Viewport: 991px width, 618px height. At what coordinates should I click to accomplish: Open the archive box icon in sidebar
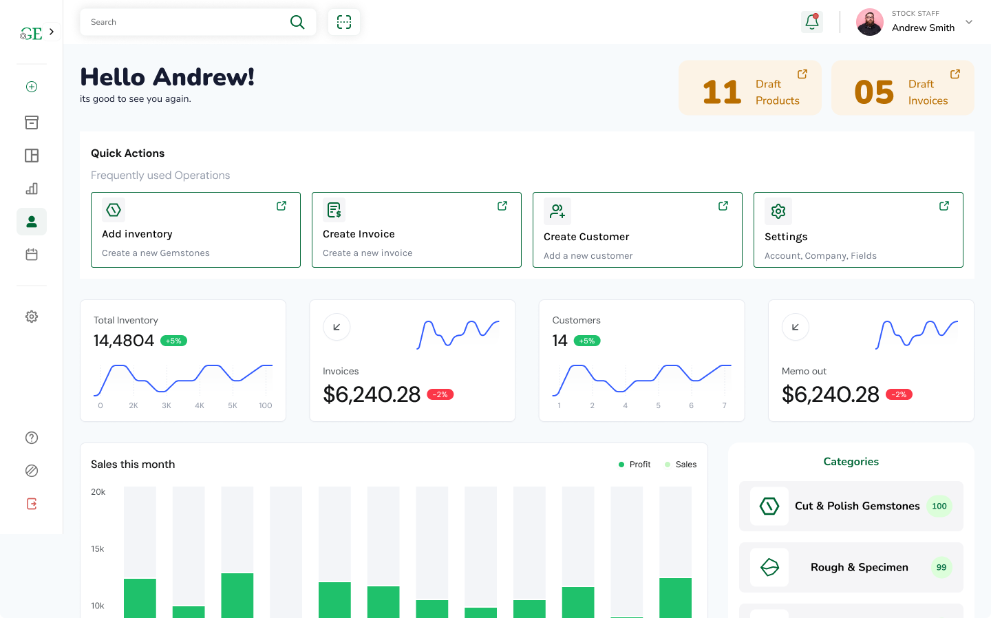tap(32, 122)
